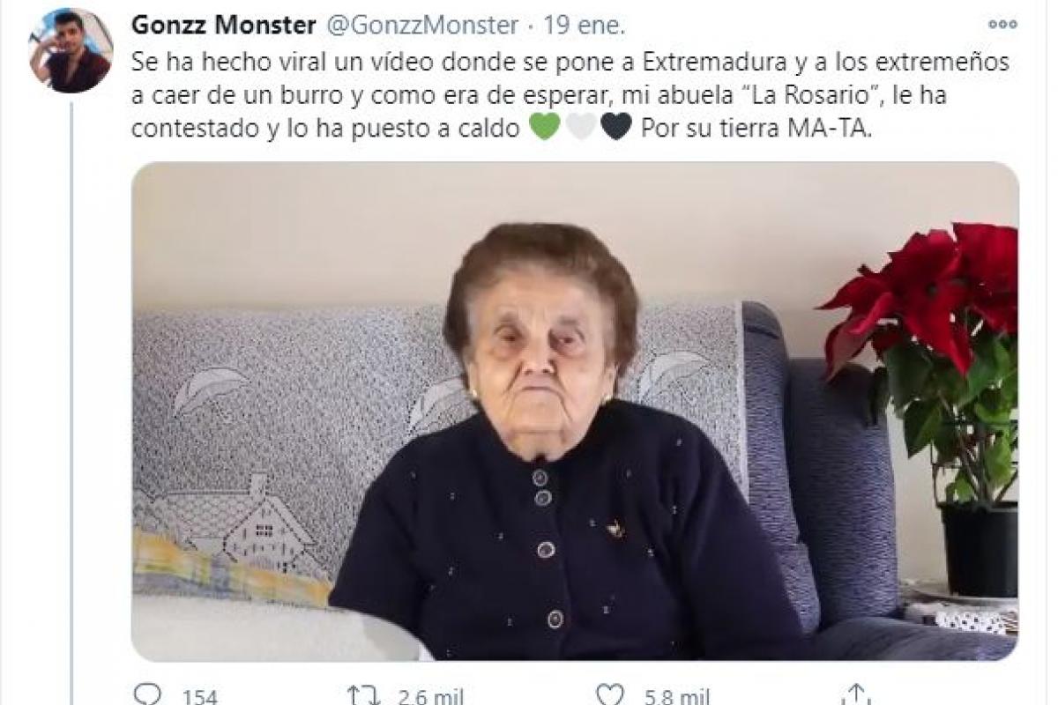Screen dimensions: 1058x705
Task: Click the white heart emoji
Action: (x=580, y=128)
